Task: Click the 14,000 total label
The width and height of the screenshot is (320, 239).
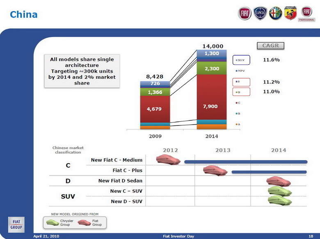Action: tap(213, 46)
